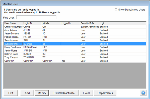Modify the selected user

42,93
